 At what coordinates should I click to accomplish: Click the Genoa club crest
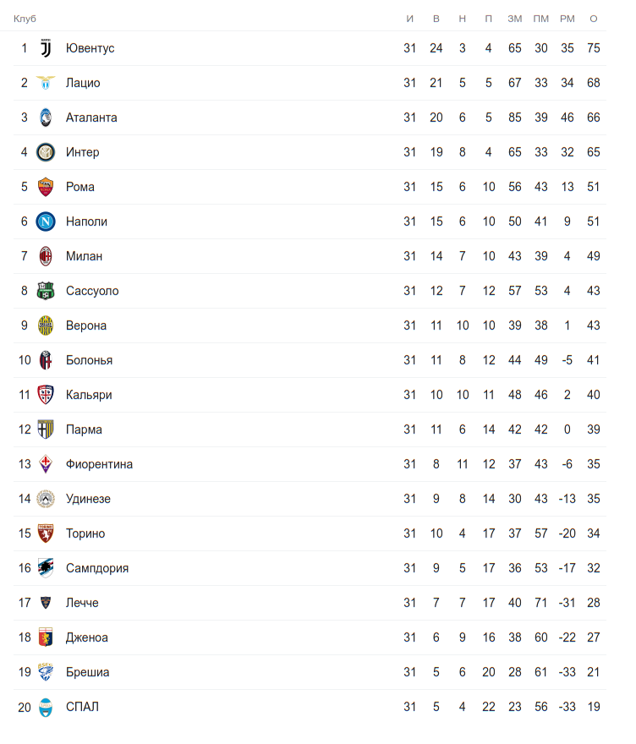46,637
